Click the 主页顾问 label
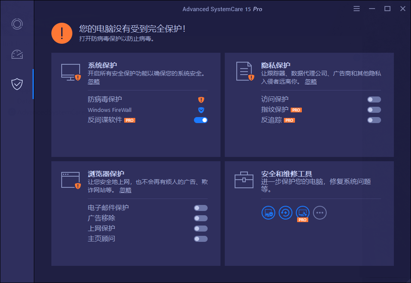 pyautogui.click(x=101, y=239)
